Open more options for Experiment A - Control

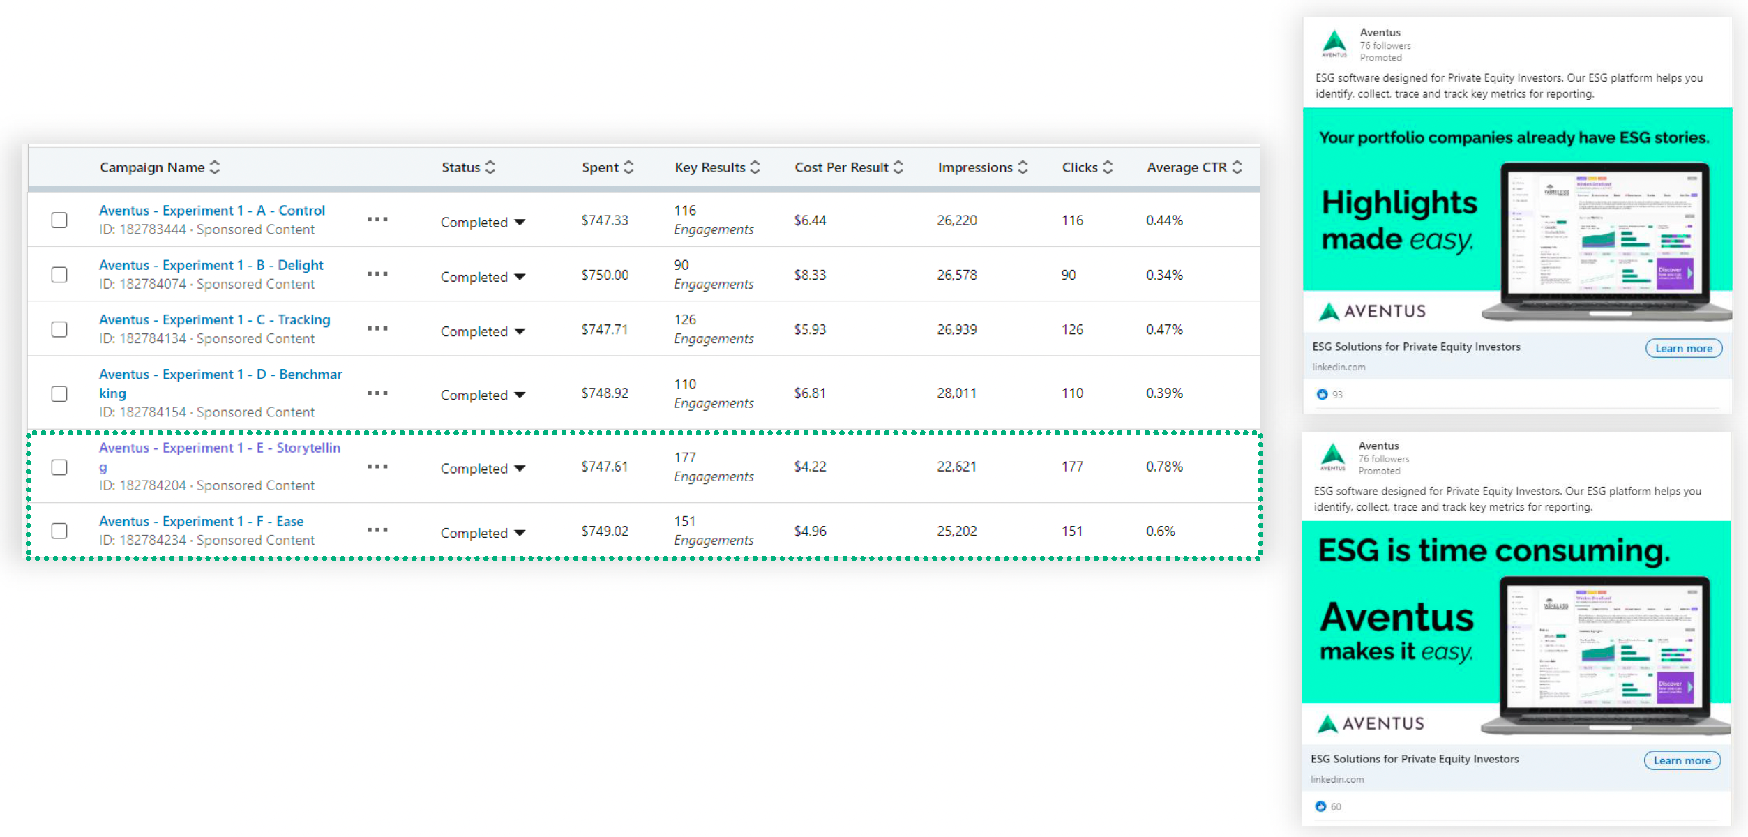point(377,219)
